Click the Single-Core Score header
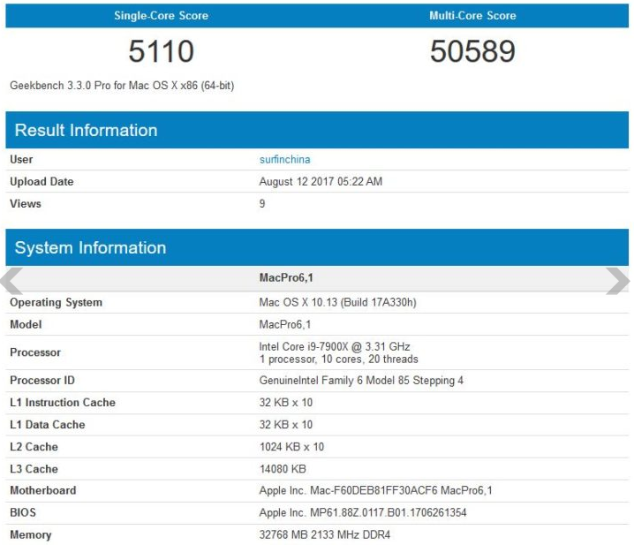 (161, 16)
